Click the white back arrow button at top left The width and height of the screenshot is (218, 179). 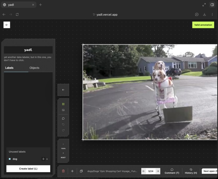pyautogui.click(x=7, y=25)
